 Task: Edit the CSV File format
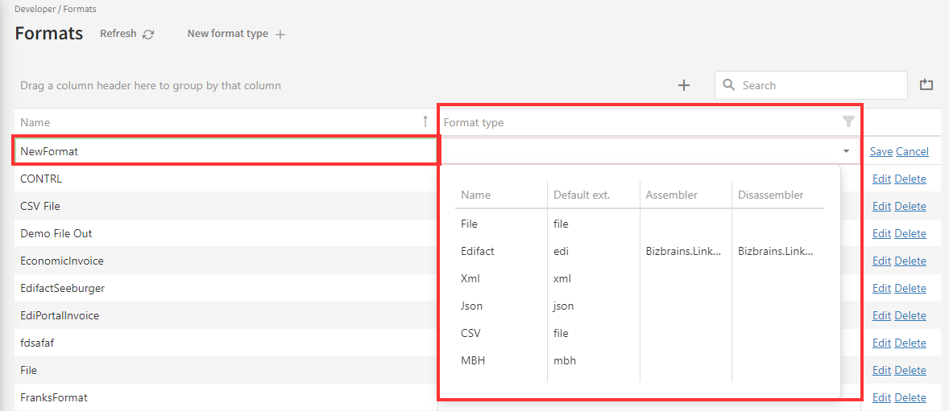(x=881, y=206)
